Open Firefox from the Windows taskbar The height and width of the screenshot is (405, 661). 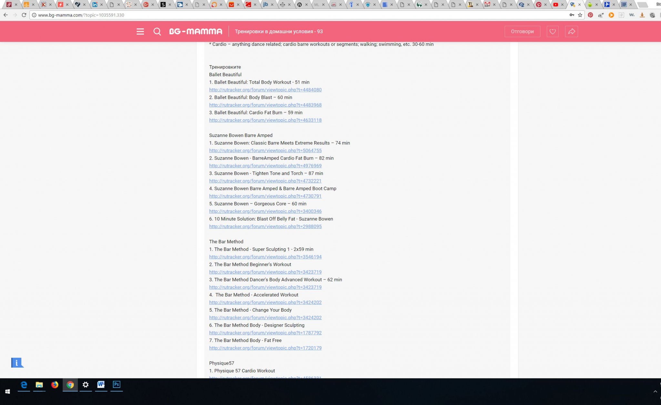click(x=55, y=384)
